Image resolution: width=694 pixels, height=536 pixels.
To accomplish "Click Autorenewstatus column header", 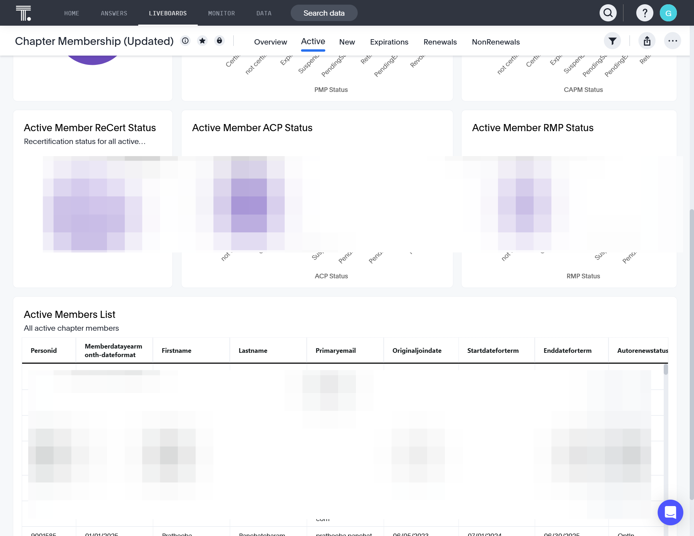I will click(638, 350).
